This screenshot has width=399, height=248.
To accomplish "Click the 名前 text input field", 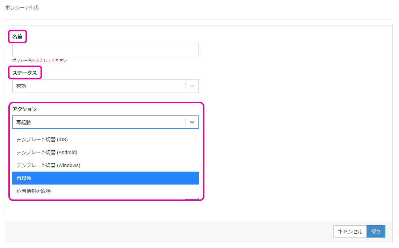I will coord(105,50).
